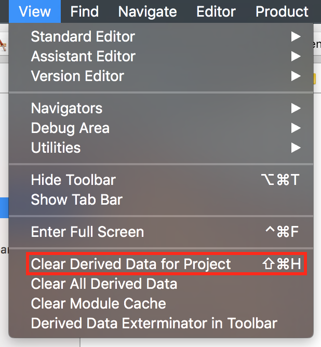Choose Hide Toolbar

[73, 180]
